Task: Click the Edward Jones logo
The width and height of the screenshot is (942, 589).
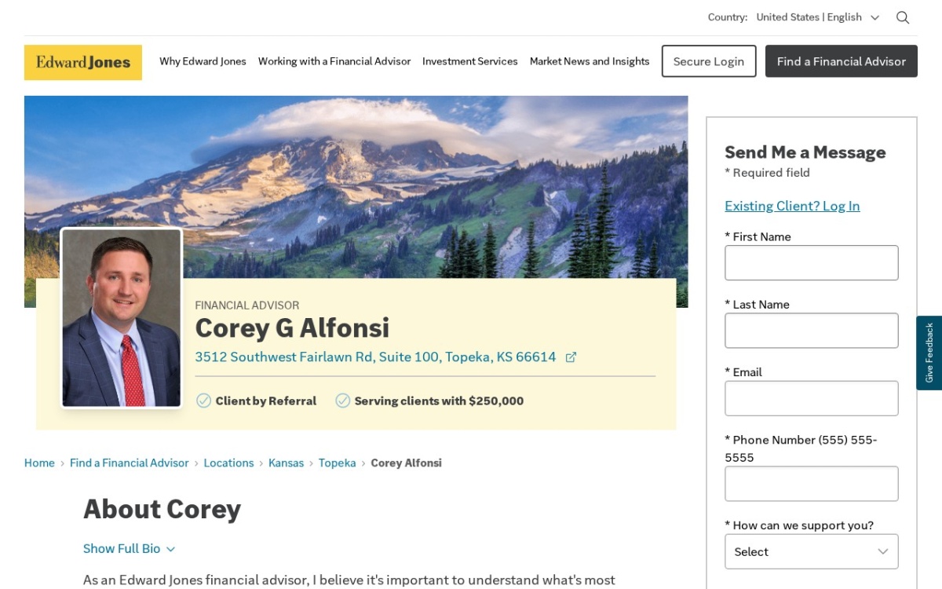Action: 83,62
